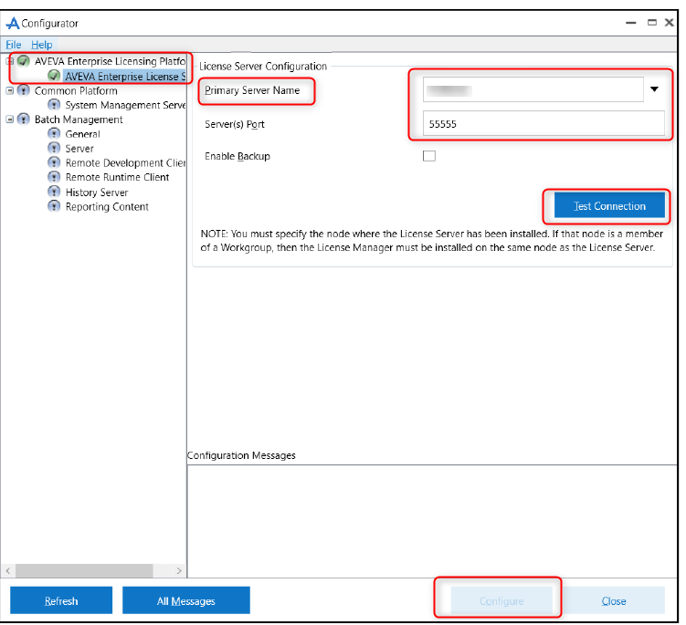The height and width of the screenshot is (625, 686).
Task: Click the Enable Backup label text
Action: coord(237,156)
